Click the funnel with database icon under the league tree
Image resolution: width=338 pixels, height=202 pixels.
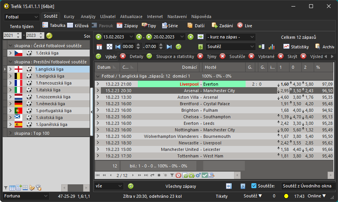(38, 188)
